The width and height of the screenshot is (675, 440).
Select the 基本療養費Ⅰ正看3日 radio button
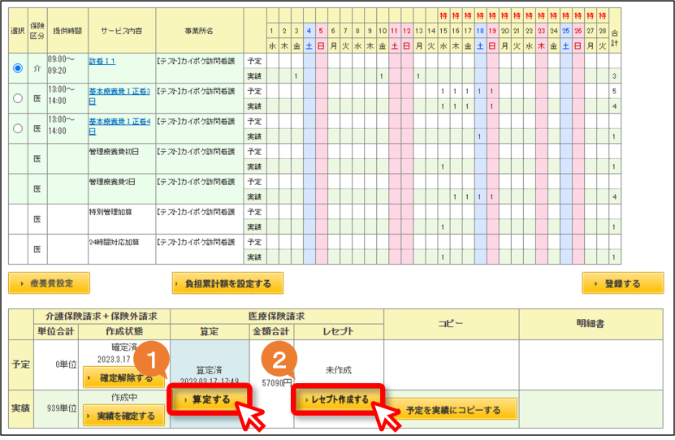click(18, 98)
